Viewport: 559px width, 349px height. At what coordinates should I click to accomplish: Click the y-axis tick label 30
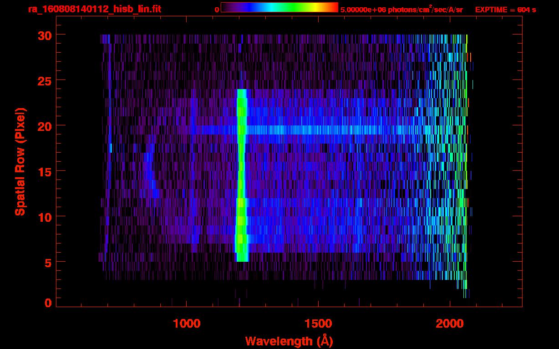(44, 35)
